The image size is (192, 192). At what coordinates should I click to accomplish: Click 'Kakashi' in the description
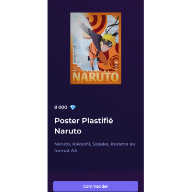click(81, 144)
